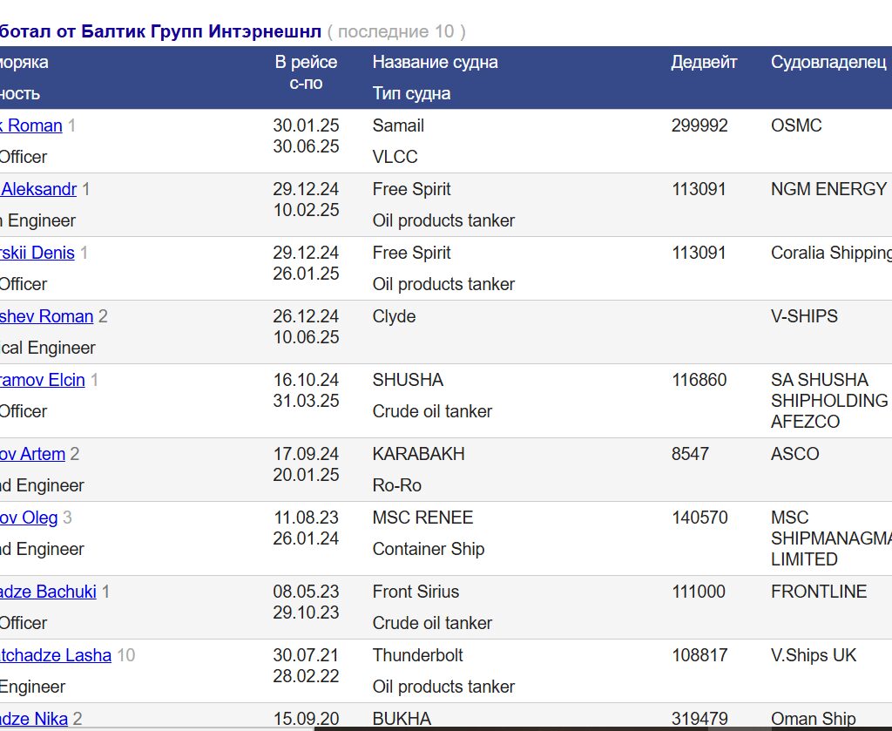Select the Samail vessel name cell
The image size is (892, 731).
coord(398,125)
